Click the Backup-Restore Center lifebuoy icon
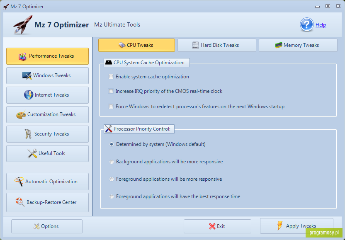Viewport: 345px width, 240px height. tap(20, 202)
